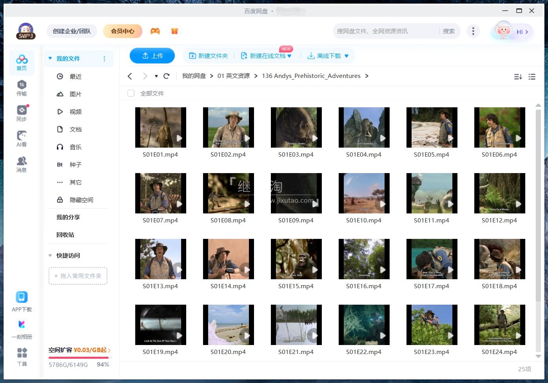
Task: Open the 传输 (Transfer) panel
Action: [x=22, y=87]
